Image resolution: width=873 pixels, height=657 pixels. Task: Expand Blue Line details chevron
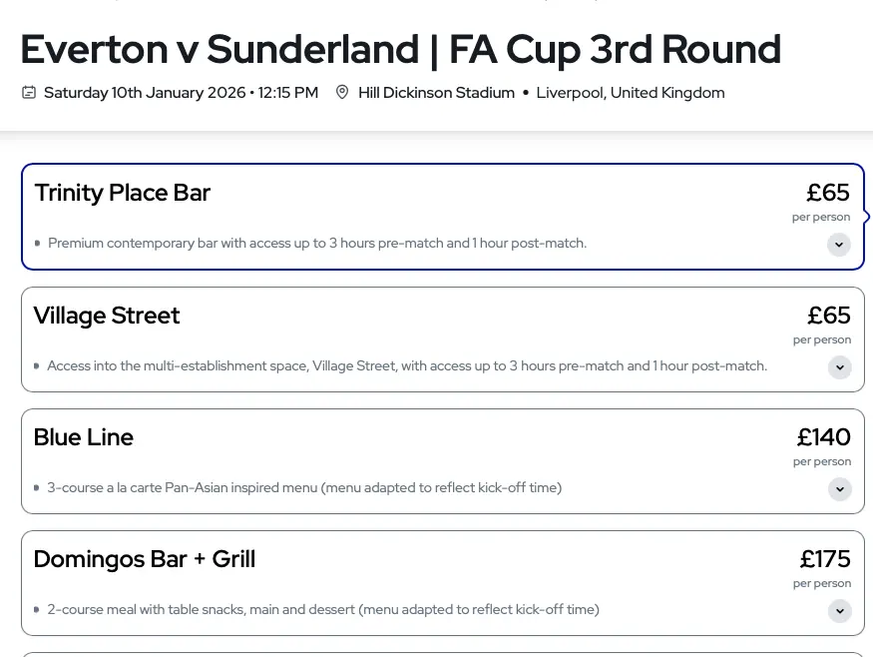[839, 489]
